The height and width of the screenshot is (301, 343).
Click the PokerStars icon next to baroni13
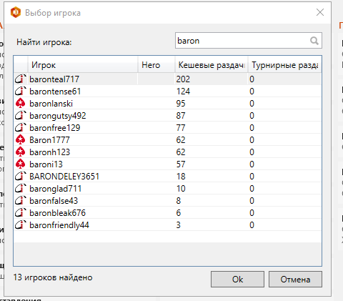20,164
